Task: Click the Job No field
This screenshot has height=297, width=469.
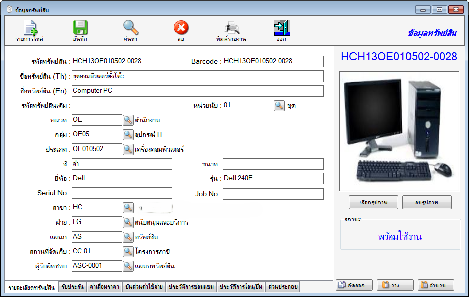Action: [273, 194]
